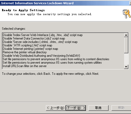
Task: Select 'Internet printing (.printer)' line
Action: (30, 49)
